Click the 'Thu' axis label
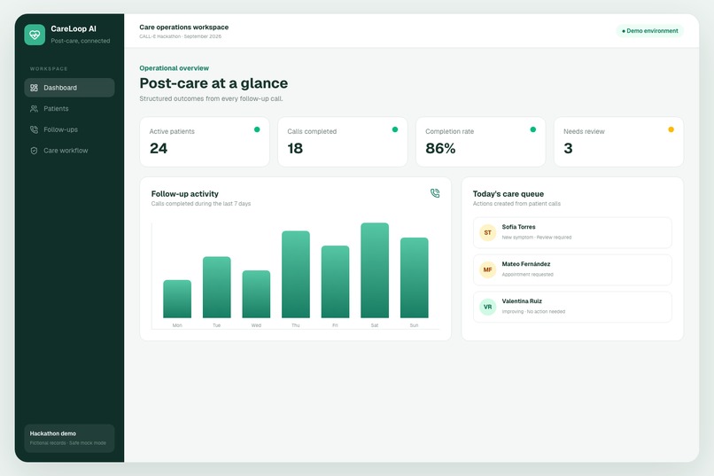714x476 pixels. coord(296,325)
